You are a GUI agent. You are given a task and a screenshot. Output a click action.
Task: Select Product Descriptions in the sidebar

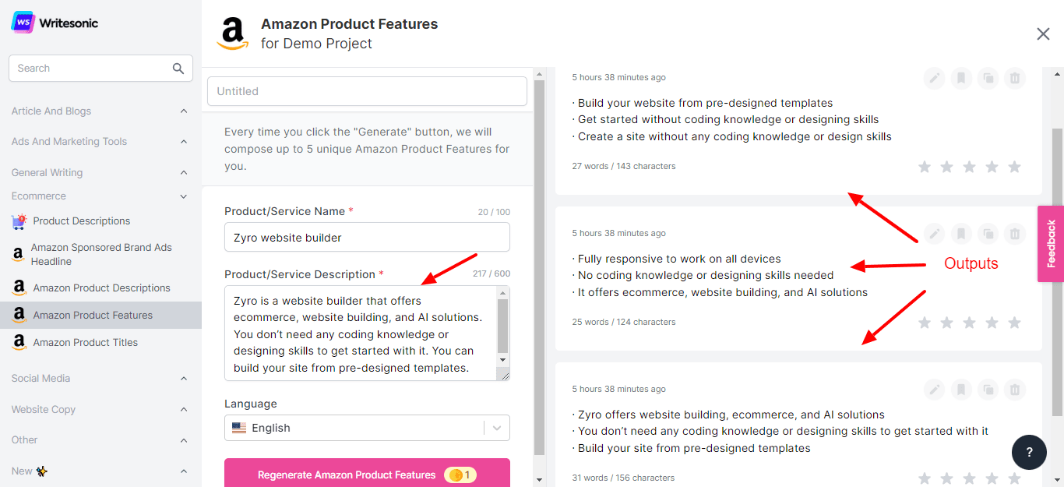pyautogui.click(x=81, y=221)
